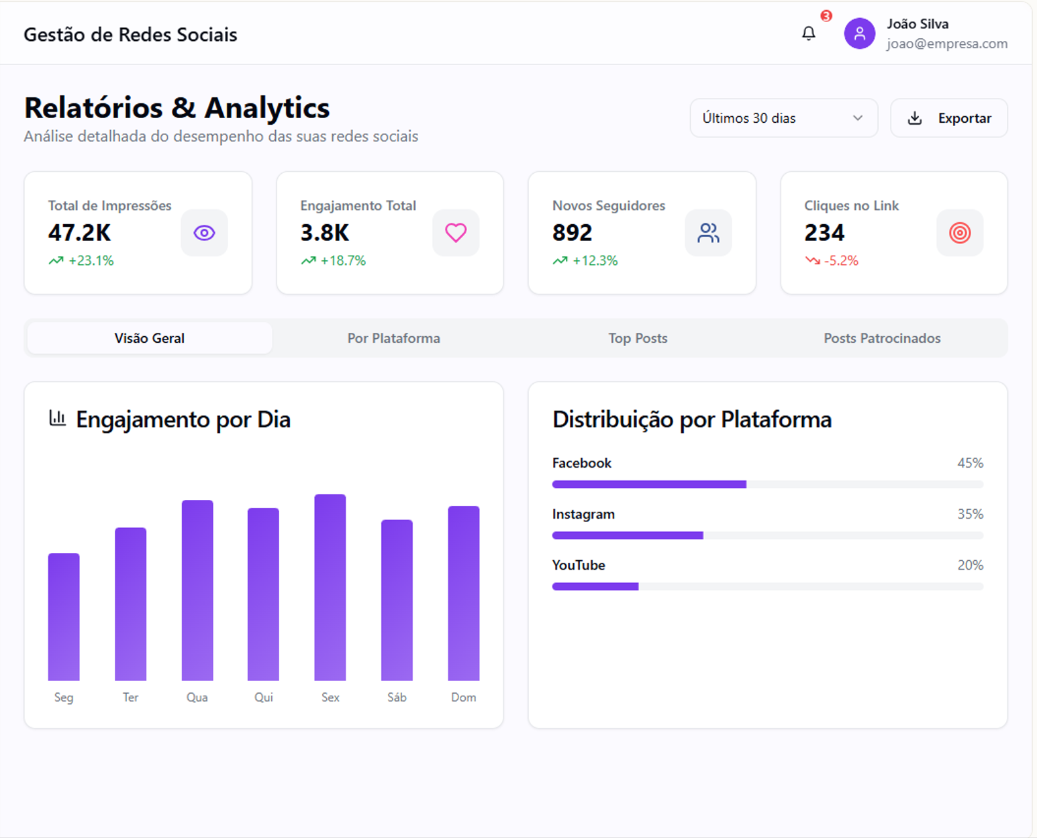Expand the period selector chevron arrow
The width and height of the screenshot is (1037, 838).
coord(857,118)
